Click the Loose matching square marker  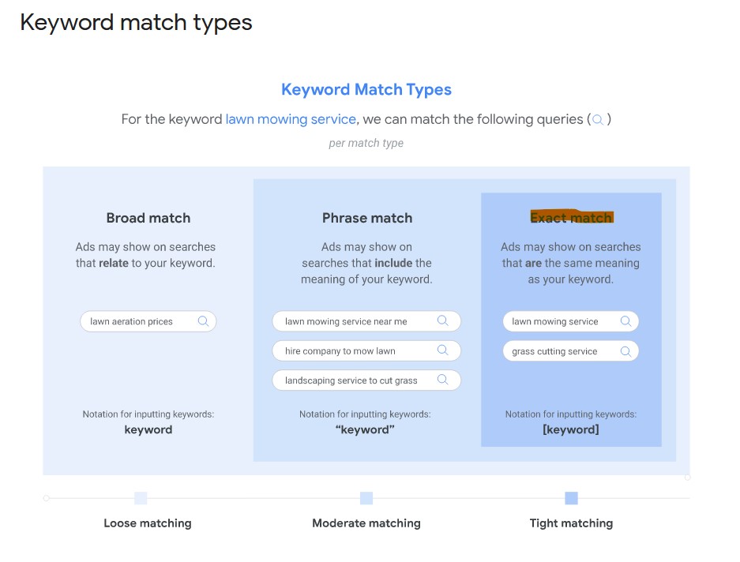(141, 498)
